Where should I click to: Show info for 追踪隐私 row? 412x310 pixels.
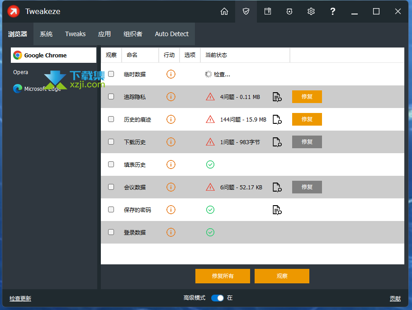coord(171,97)
